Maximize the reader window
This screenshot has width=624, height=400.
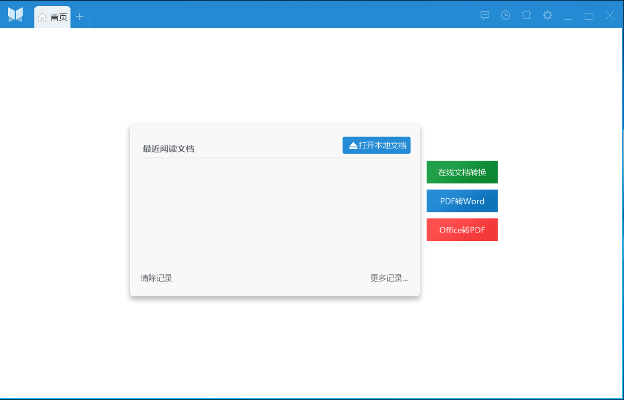tap(589, 16)
